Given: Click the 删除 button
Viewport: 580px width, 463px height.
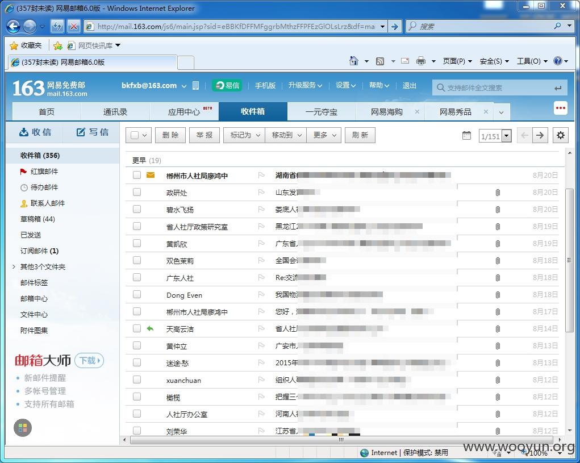Looking at the screenshot, I should 170,135.
